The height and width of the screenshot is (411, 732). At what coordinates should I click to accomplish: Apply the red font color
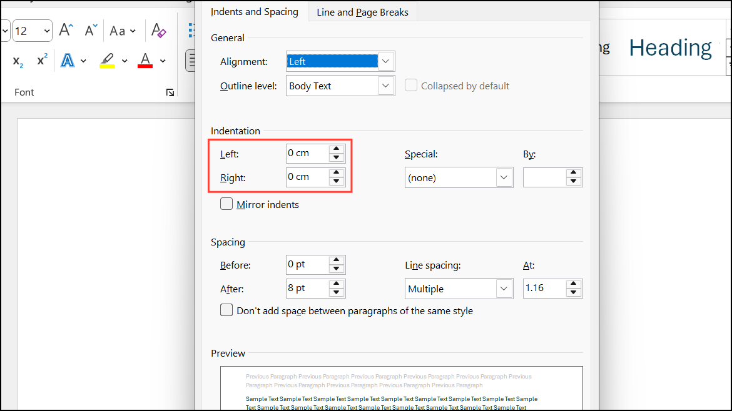145,61
